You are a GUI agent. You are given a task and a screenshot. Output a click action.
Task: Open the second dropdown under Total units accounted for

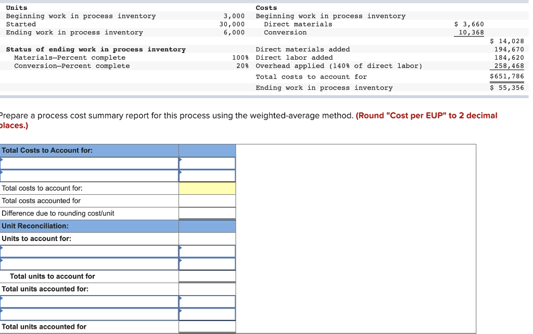coord(88,314)
